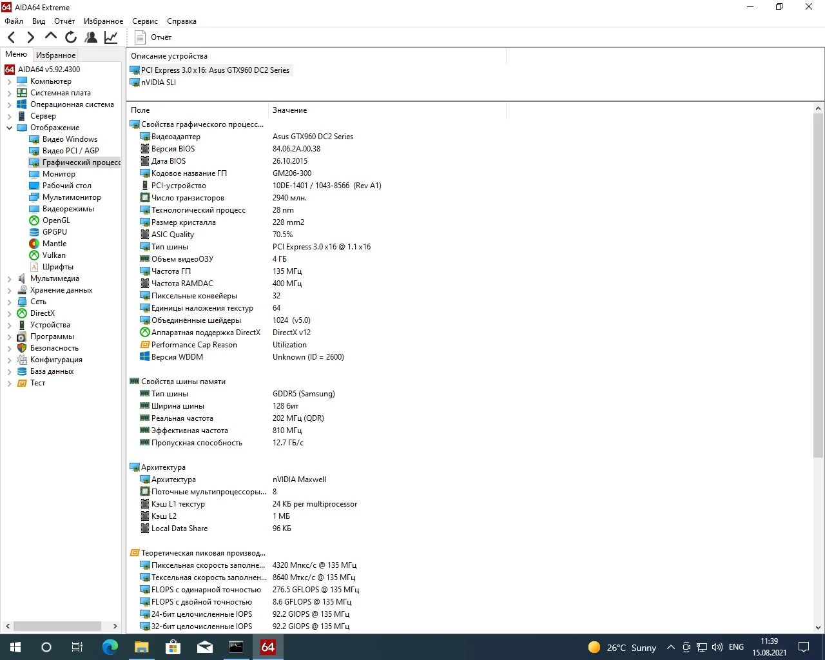Open the Windows Start menu

[x=15, y=647]
